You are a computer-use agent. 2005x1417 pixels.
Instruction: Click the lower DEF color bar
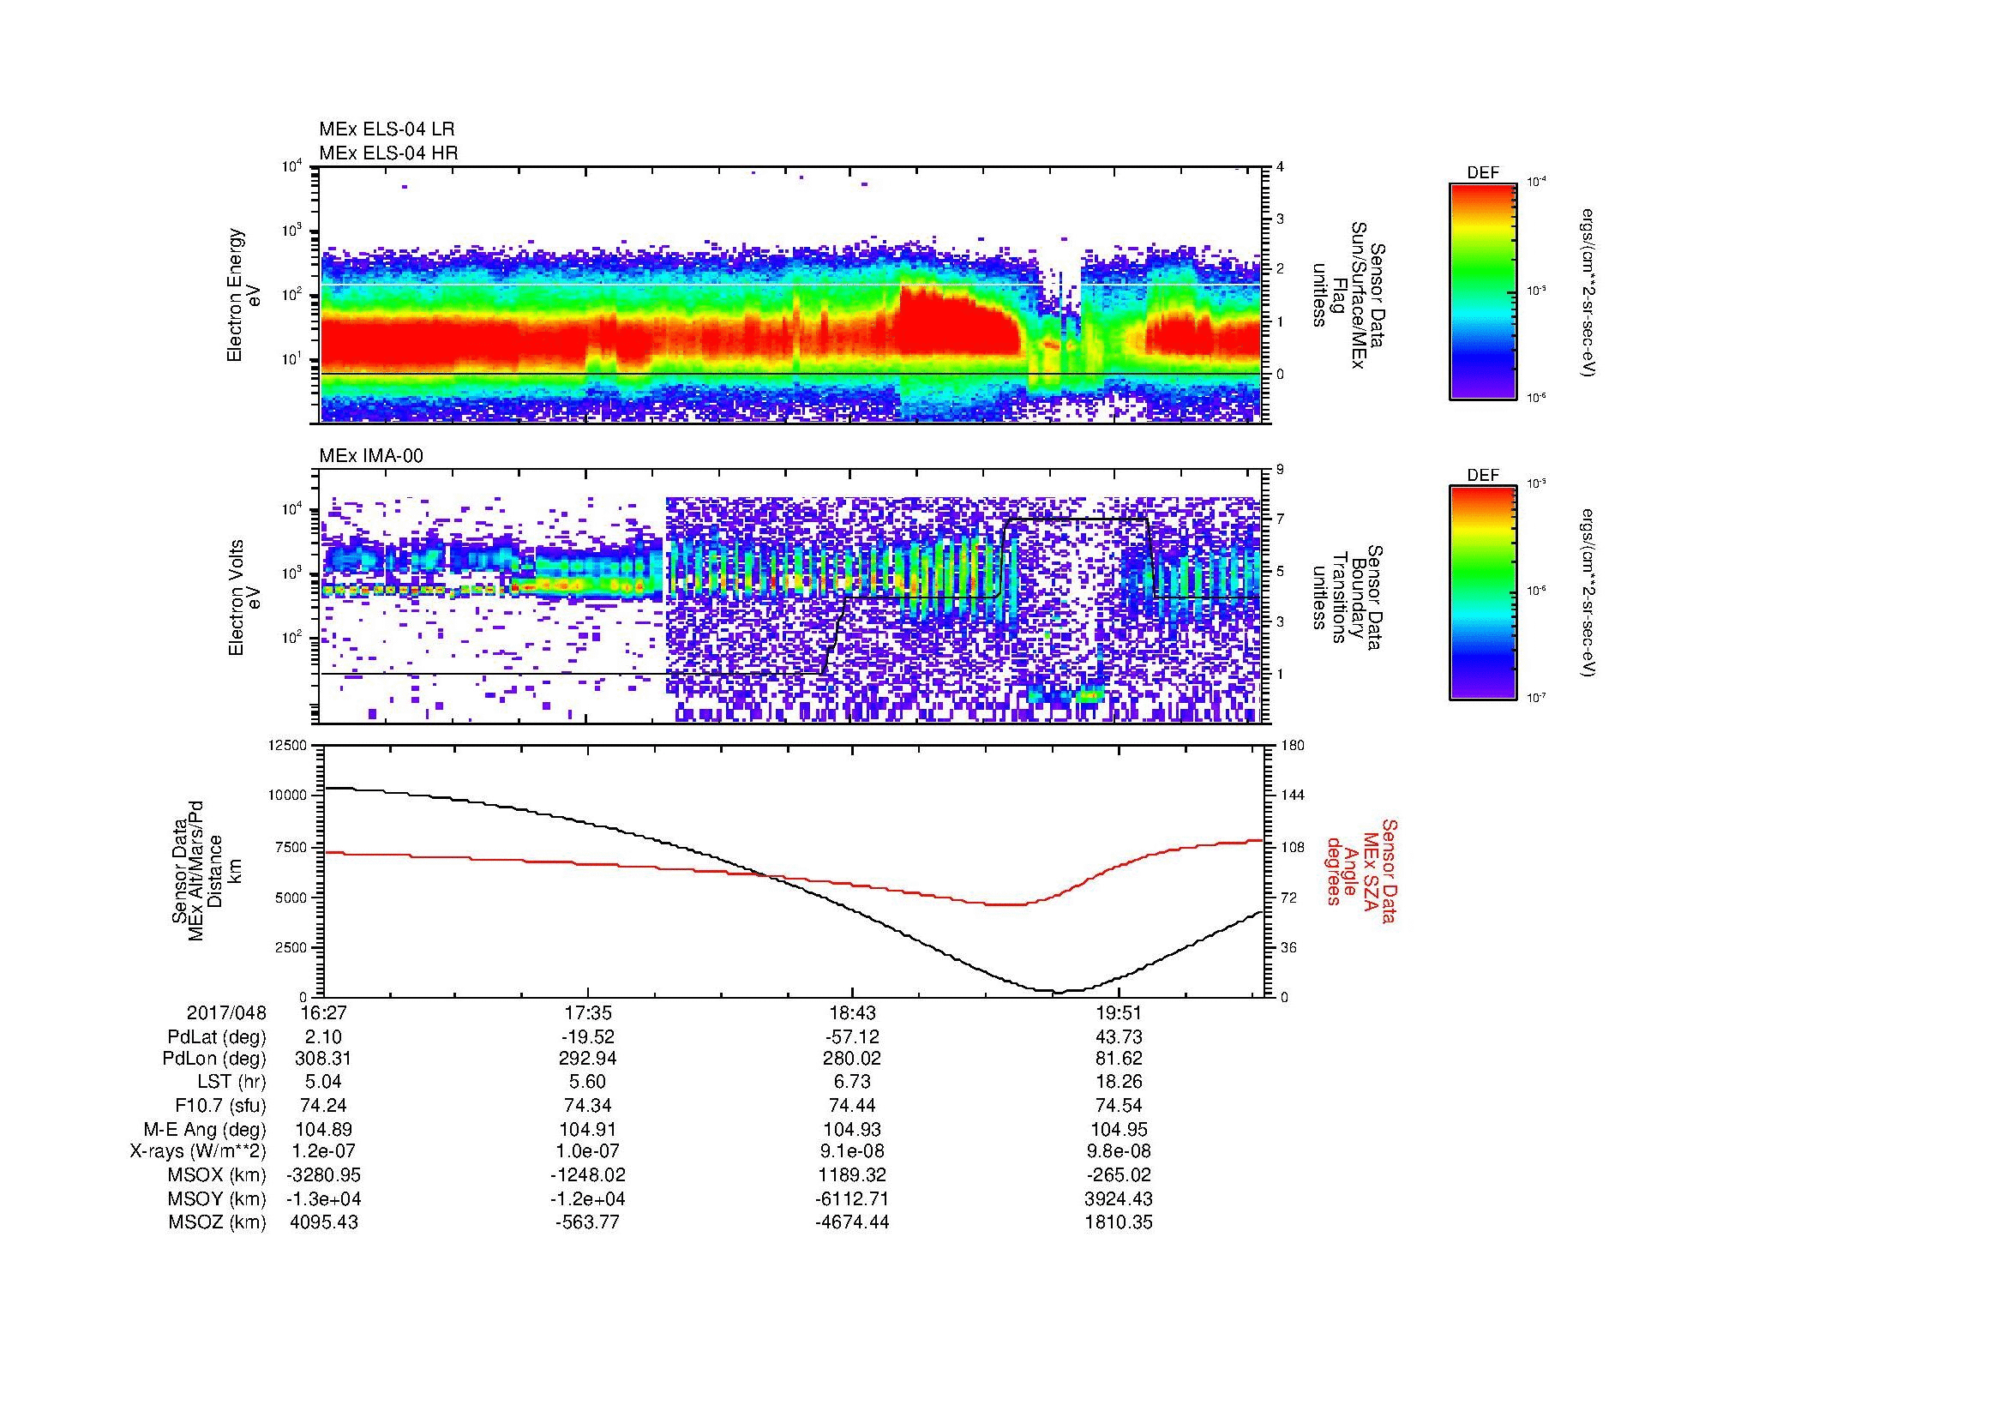point(1482,593)
